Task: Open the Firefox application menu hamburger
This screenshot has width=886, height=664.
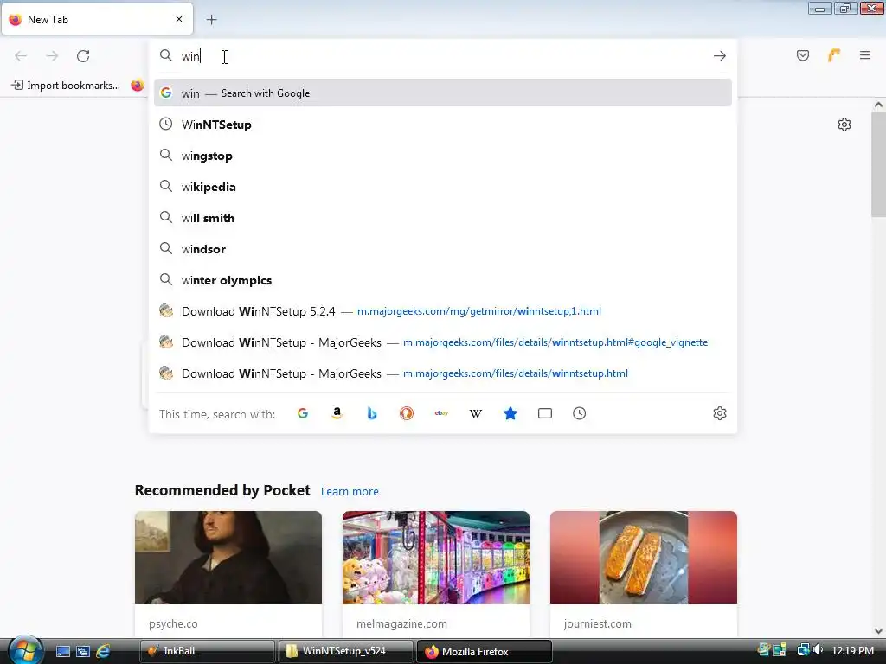Action: tap(865, 55)
